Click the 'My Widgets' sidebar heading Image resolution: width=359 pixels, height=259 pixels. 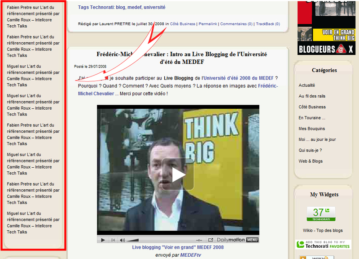324,195
